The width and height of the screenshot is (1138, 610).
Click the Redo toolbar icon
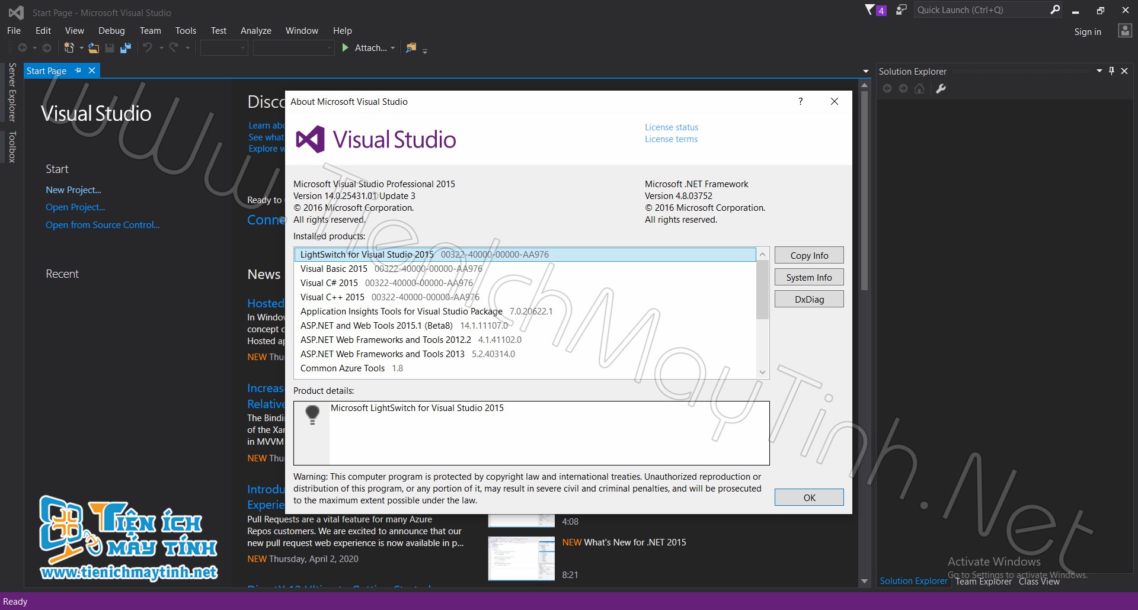coord(174,47)
